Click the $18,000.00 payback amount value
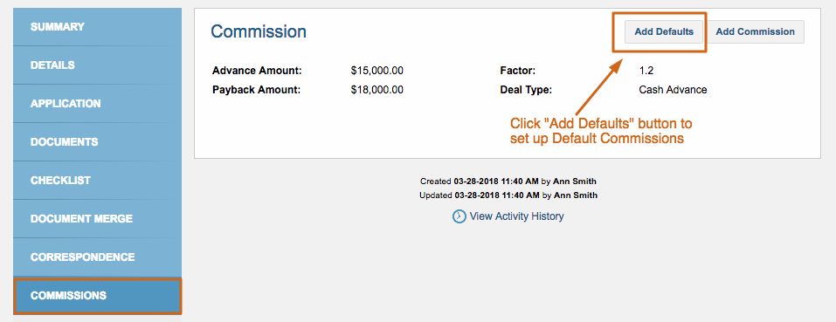836x322 pixels. 377,90
